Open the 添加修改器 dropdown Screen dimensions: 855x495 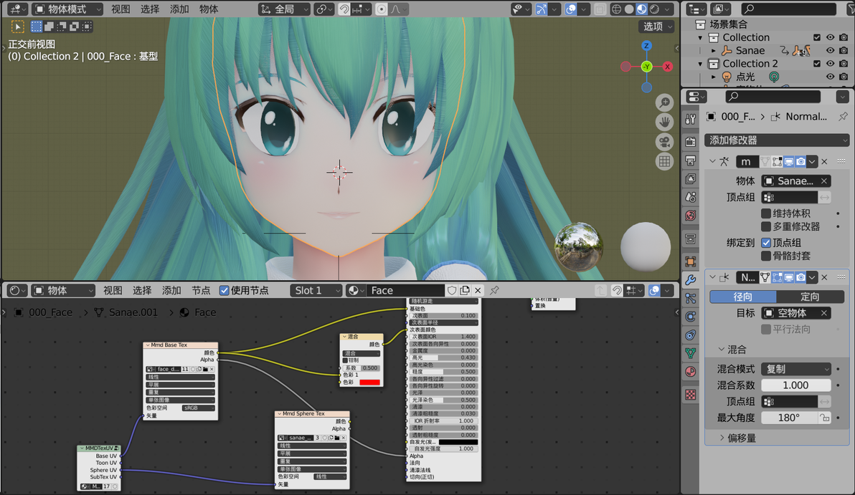pyautogui.click(x=777, y=140)
